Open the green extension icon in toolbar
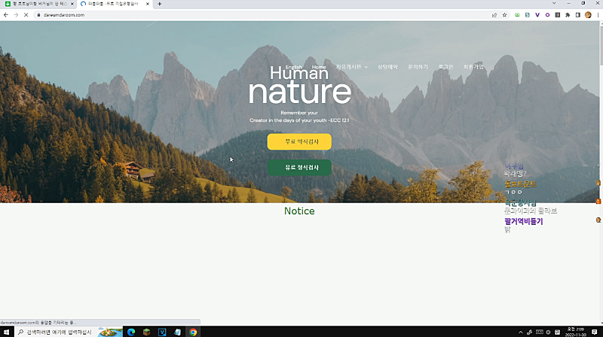This screenshot has width=603, height=337. click(x=517, y=15)
